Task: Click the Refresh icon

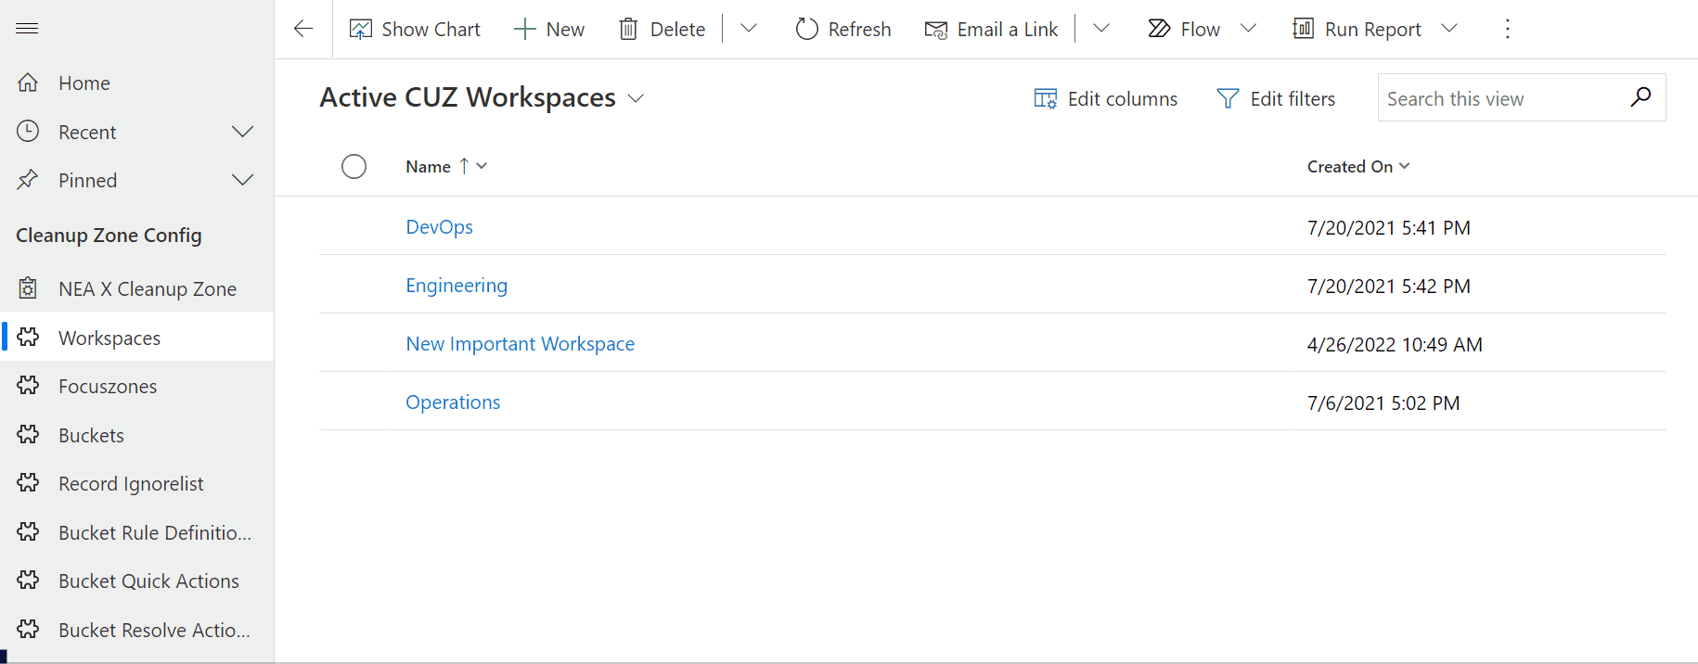Action: pos(806,30)
